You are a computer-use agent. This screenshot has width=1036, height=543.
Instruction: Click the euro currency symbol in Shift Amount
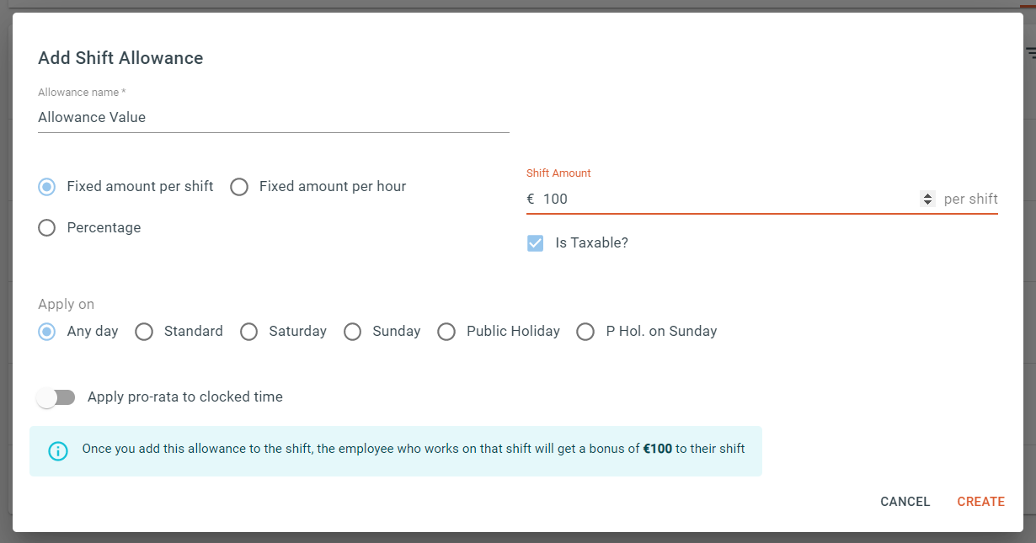[531, 200]
